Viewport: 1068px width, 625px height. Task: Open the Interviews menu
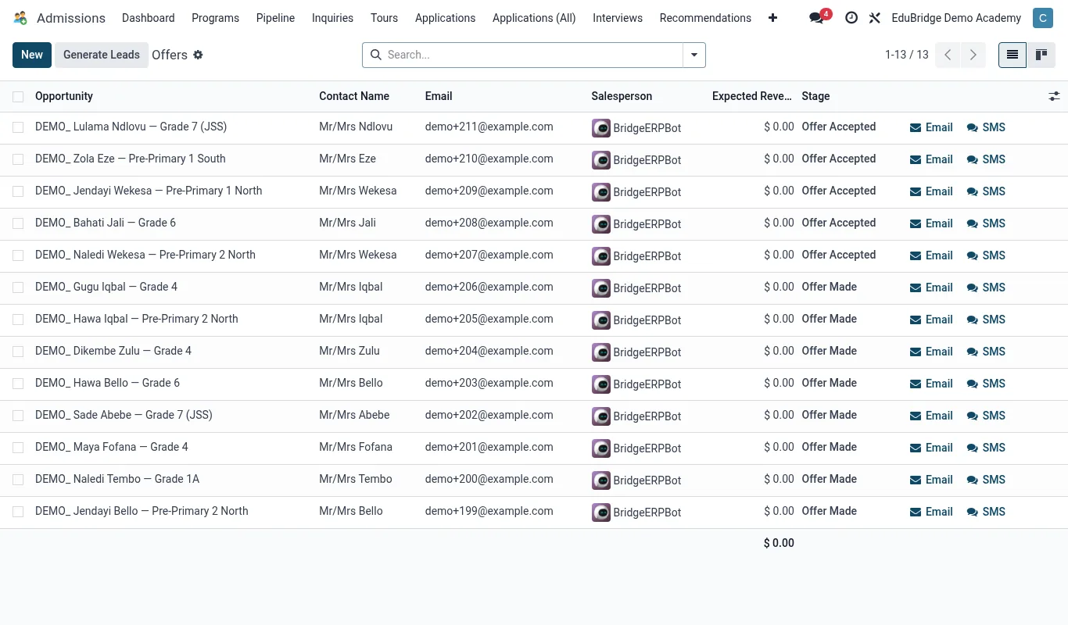618,18
